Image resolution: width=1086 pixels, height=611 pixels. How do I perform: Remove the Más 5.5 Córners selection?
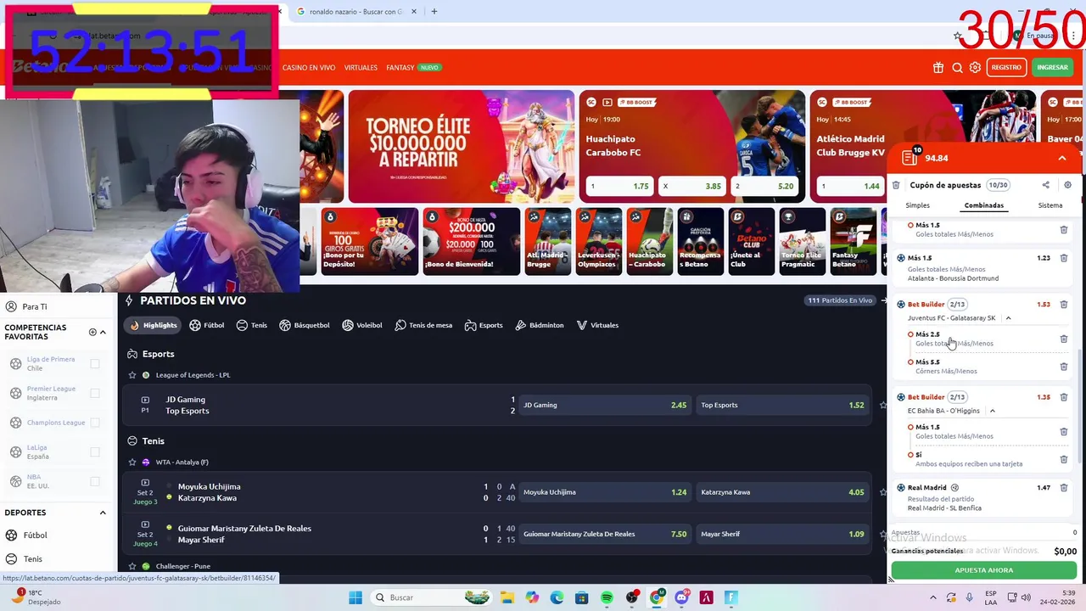pyautogui.click(x=1064, y=367)
